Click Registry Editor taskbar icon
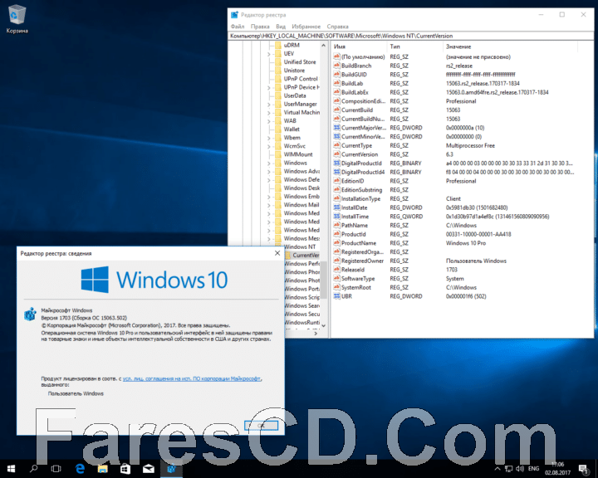This screenshot has width=598, height=478. pyautogui.click(x=171, y=469)
